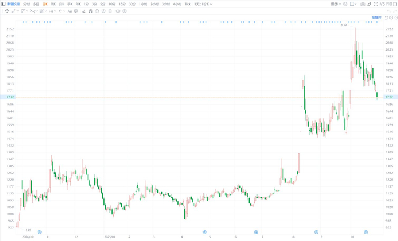Select the comment bubble note tool
This screenshot has height=241, width=398.
76,11
